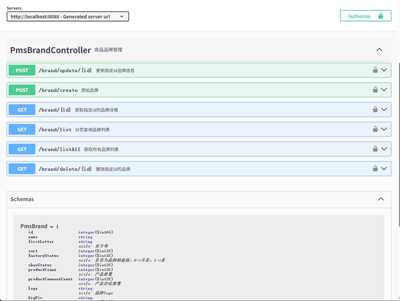This screenshot has width=400, height=301.
Task: Expand the /brand/create operation chevron
Action: (x=384, y=90)
